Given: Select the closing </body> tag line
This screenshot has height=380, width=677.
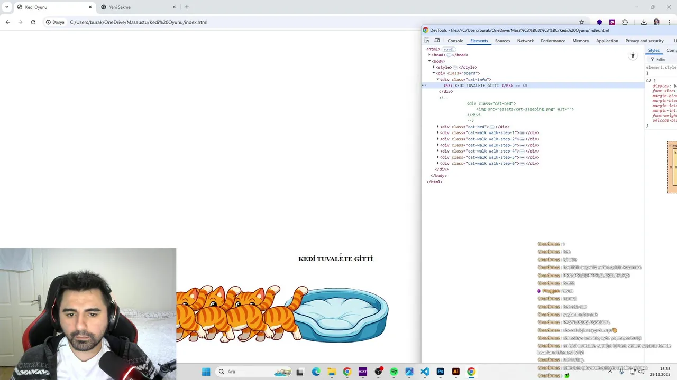Looking at the screenshot, I should (x=438, y=176).
